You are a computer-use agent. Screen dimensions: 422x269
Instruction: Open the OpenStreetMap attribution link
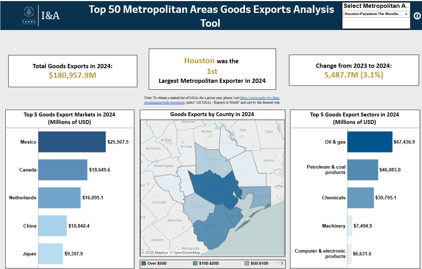[x=186, y=252]
